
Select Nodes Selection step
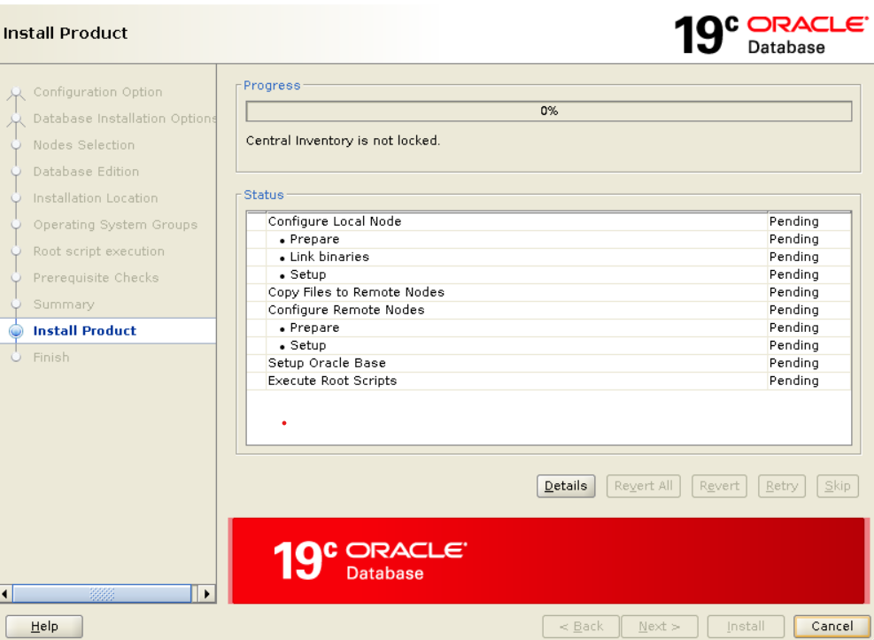(84, 145)
